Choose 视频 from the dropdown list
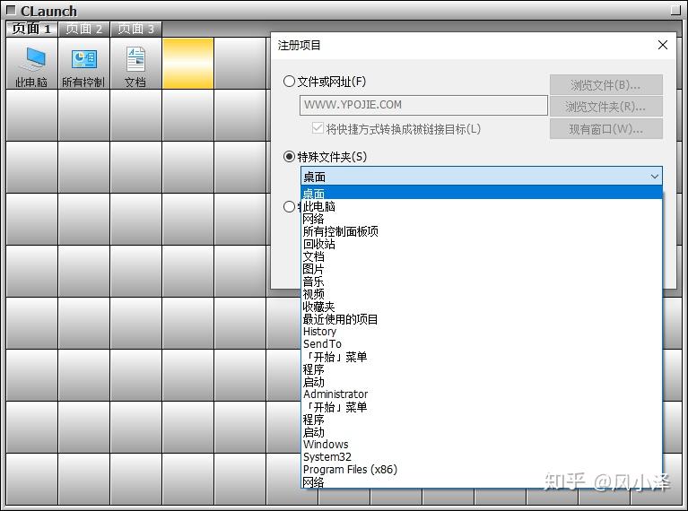Screen dimensions: 688x511 click(482, 294)
